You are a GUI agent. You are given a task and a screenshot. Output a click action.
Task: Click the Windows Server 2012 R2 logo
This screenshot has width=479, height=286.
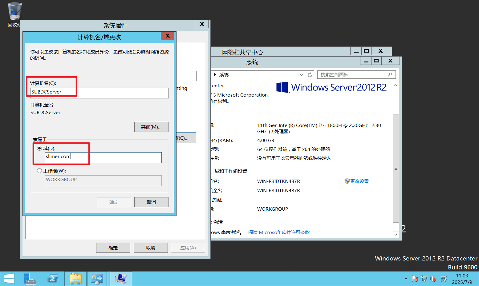click(x=331, y=87)
